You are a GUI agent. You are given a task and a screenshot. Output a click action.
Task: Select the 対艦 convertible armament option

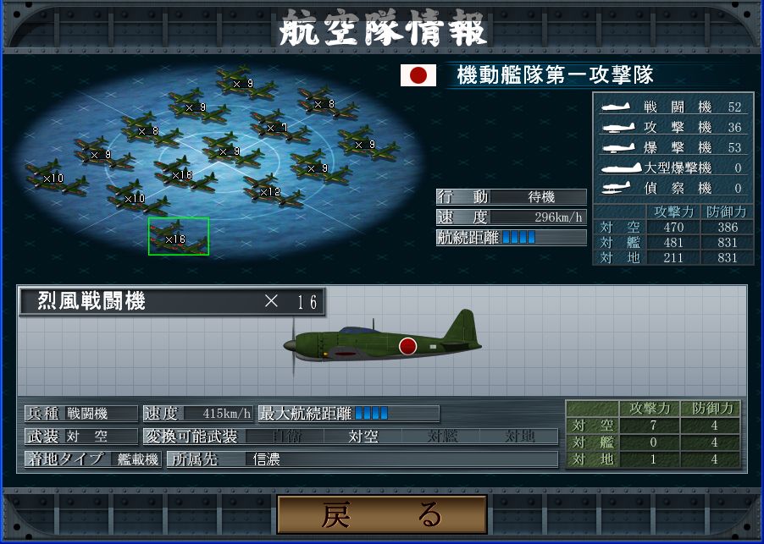(442, 437)
